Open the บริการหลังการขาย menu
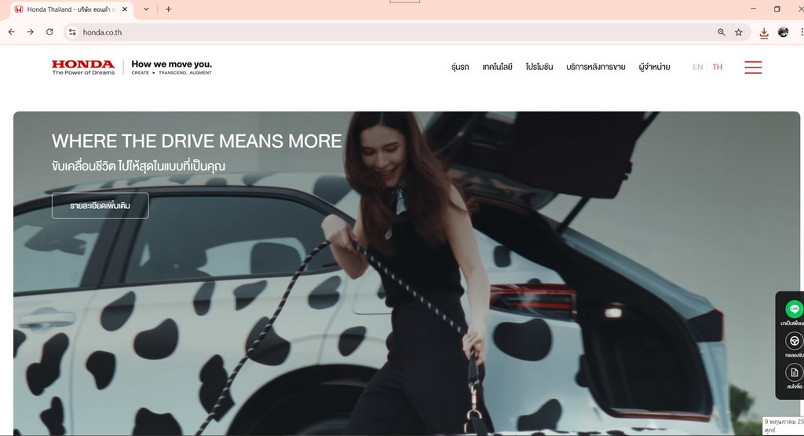Viewport: 804px width, 436px height. [596, 68]
